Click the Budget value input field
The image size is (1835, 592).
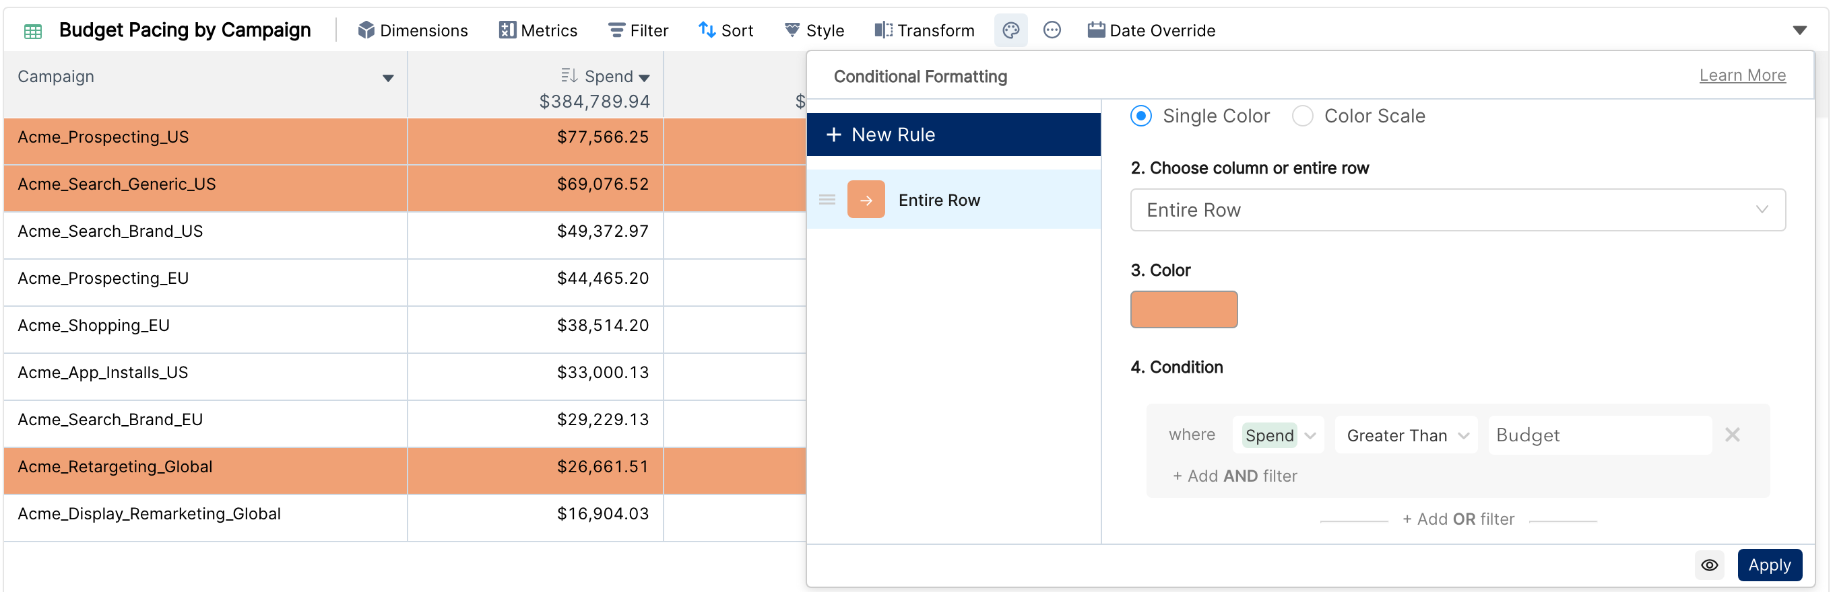coord(1599,435)
